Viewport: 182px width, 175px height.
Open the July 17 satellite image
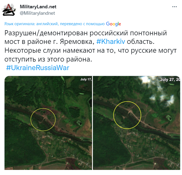point(48,123)
